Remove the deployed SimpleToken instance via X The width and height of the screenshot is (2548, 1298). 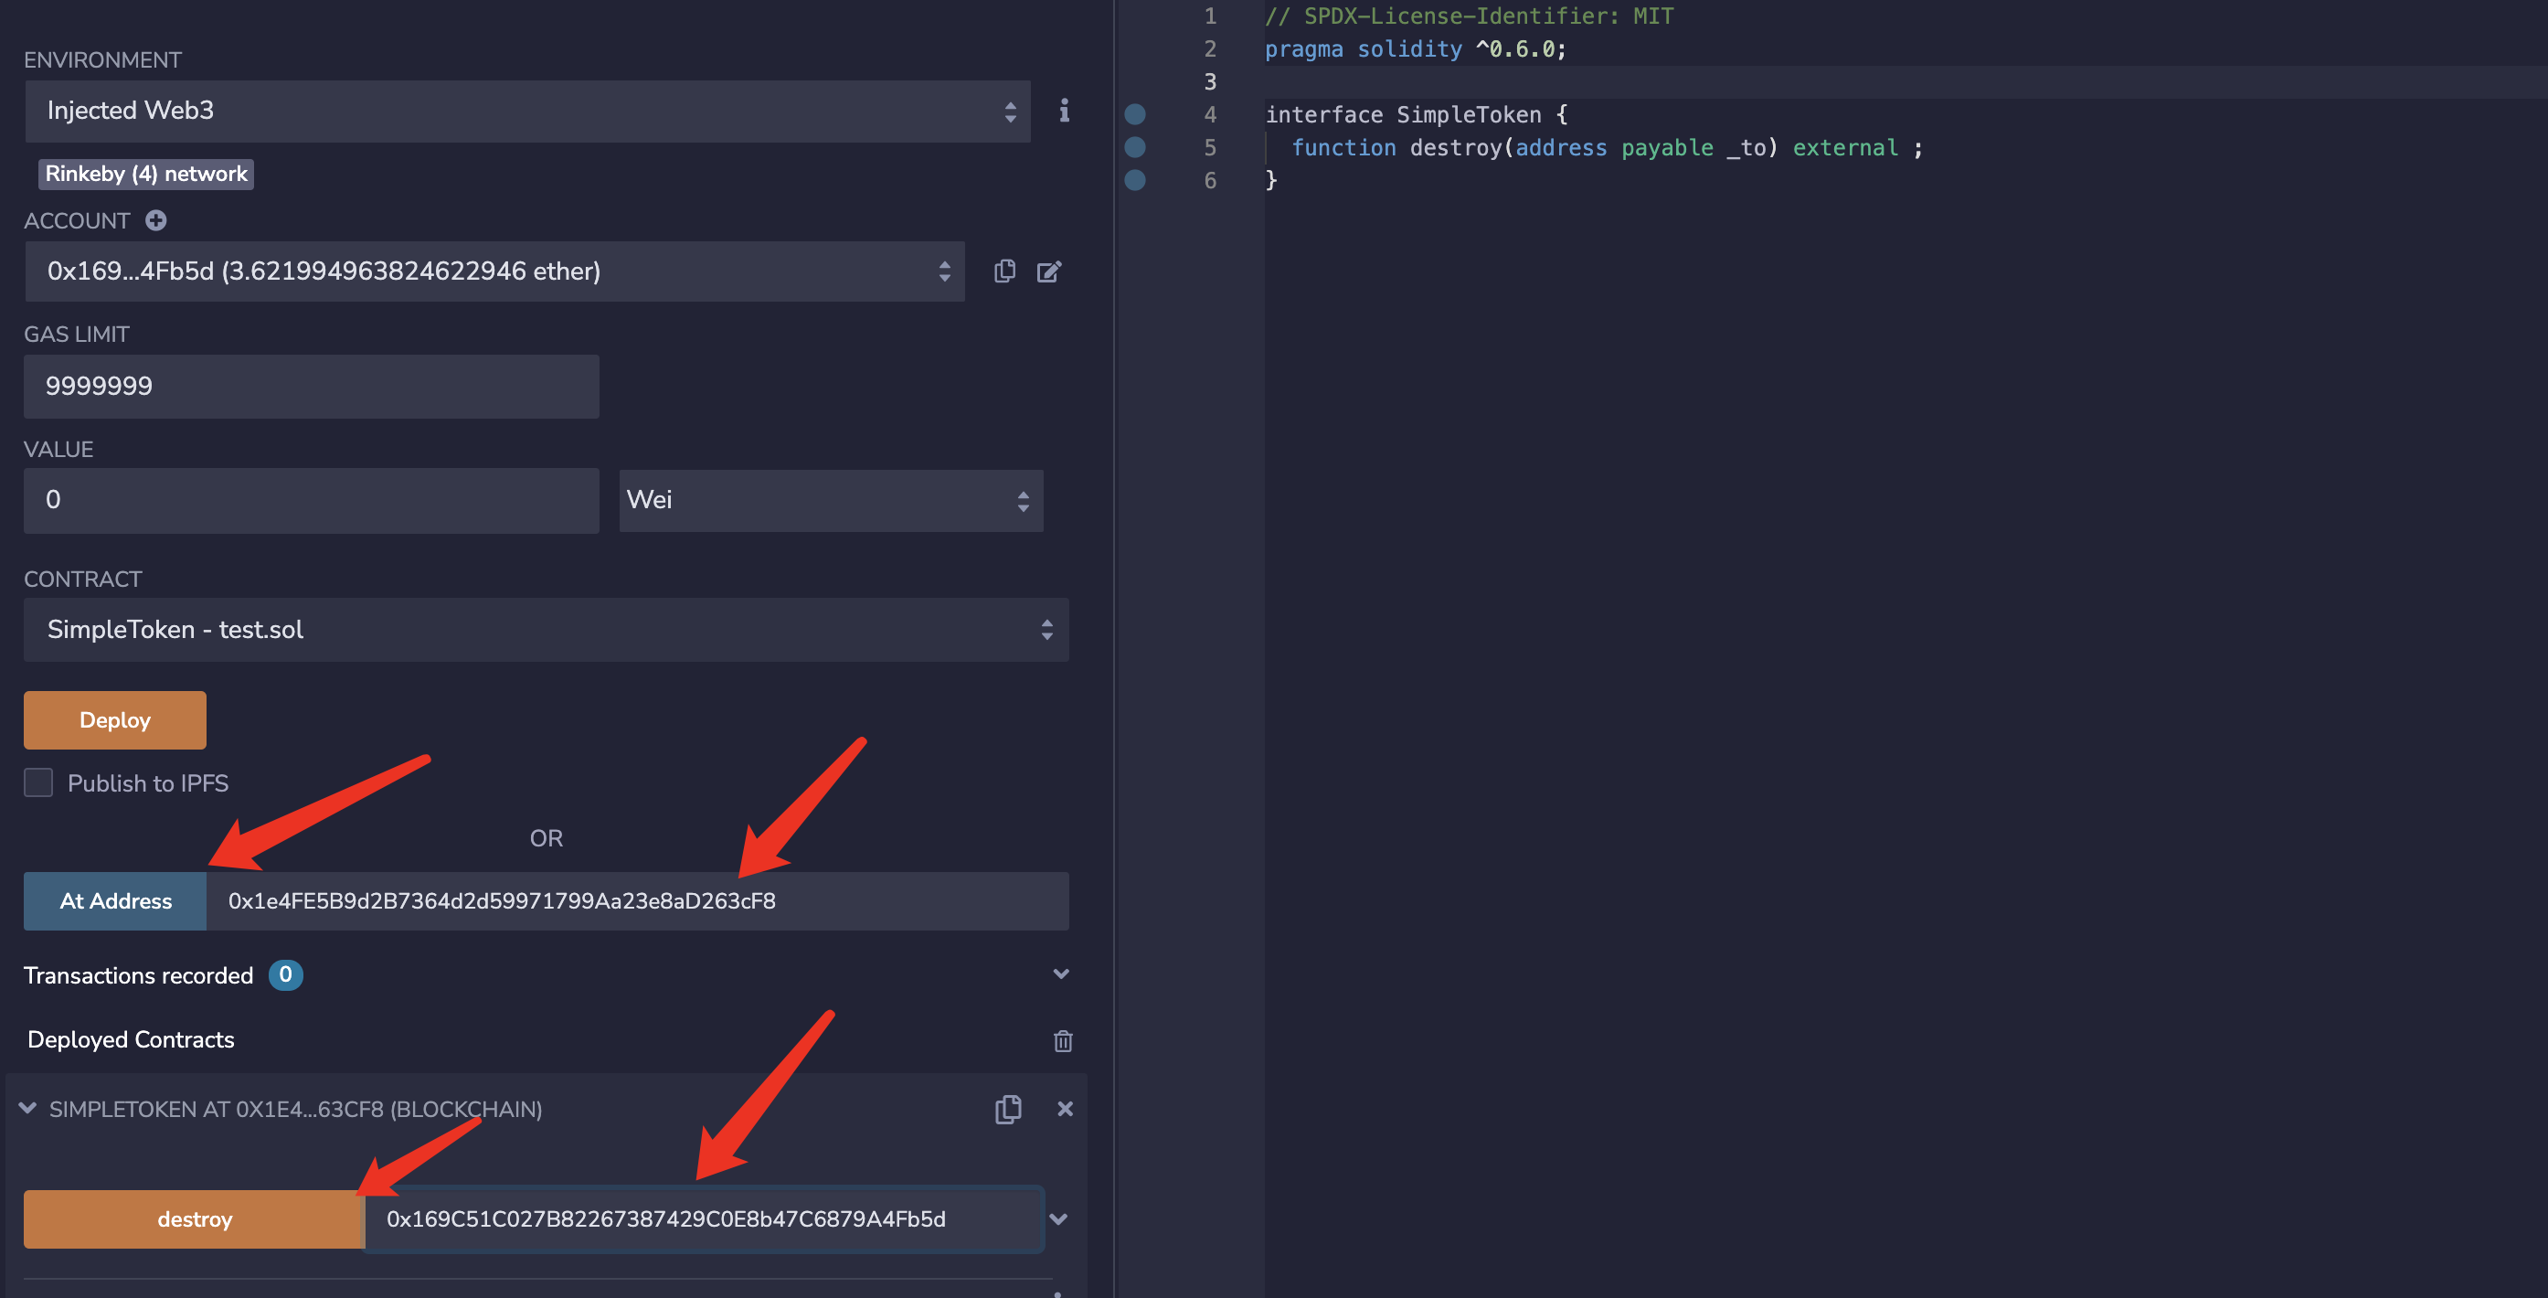pos(1065,1109)
